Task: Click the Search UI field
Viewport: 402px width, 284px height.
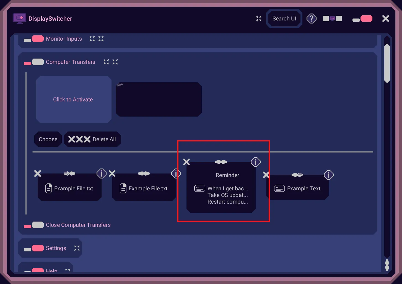Action: (284, 19)
